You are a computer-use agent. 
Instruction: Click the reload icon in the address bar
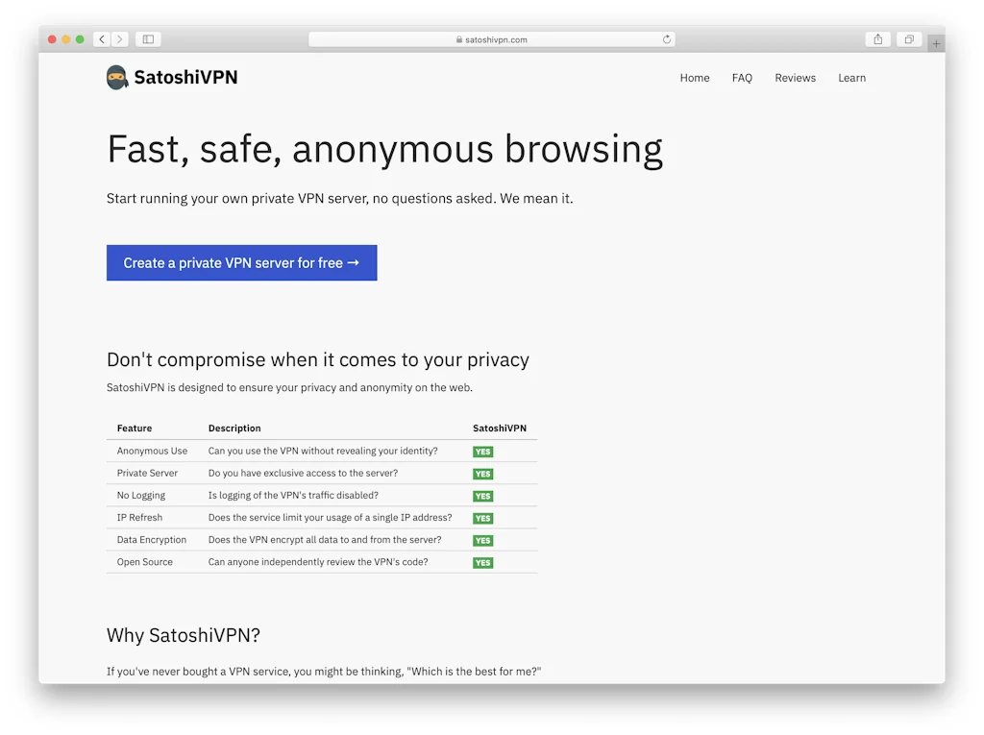pyautogui.click(x=667, y=39)
